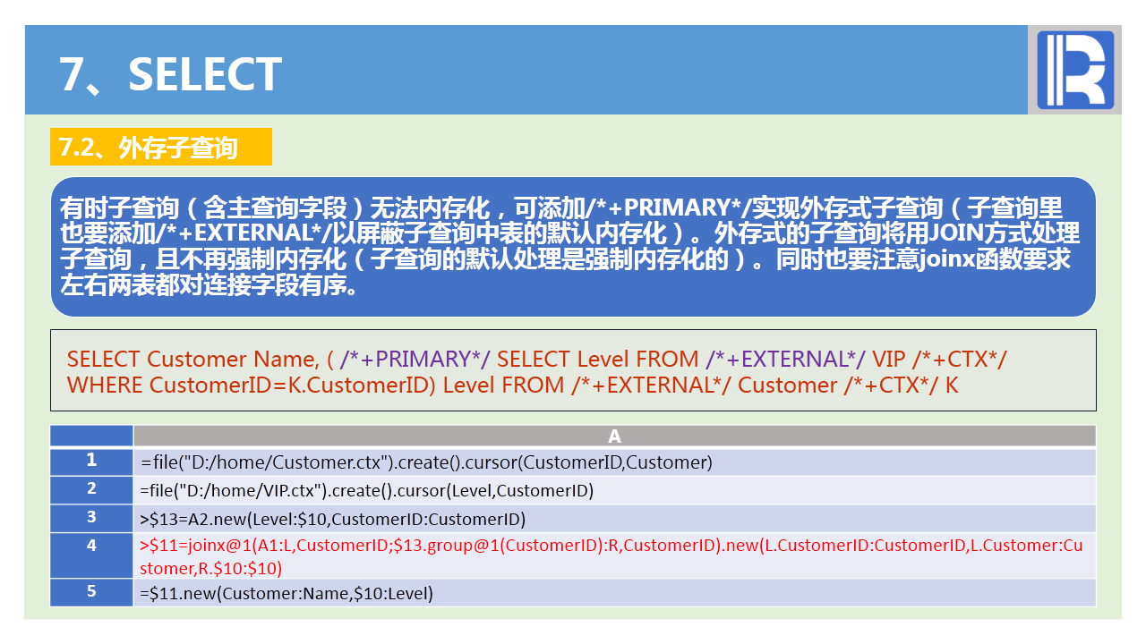Select cell A1 with Customer.ctx cursor
This screenshot has height=644, width=1146.
(614, 462)
